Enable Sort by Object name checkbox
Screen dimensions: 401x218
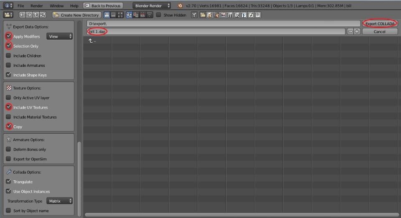coord(8,210)
